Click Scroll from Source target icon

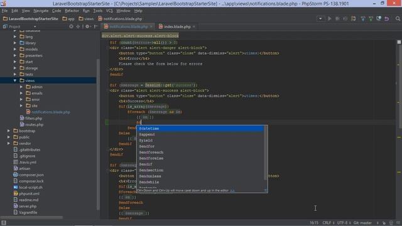(x=71, y=26)
